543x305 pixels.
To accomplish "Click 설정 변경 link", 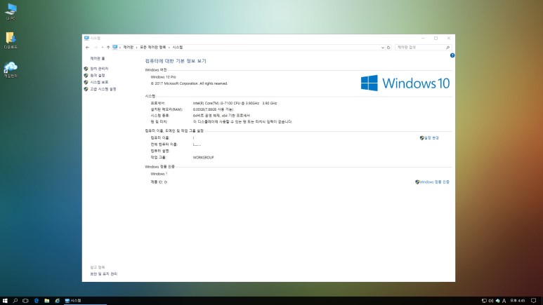I will 431,138.
